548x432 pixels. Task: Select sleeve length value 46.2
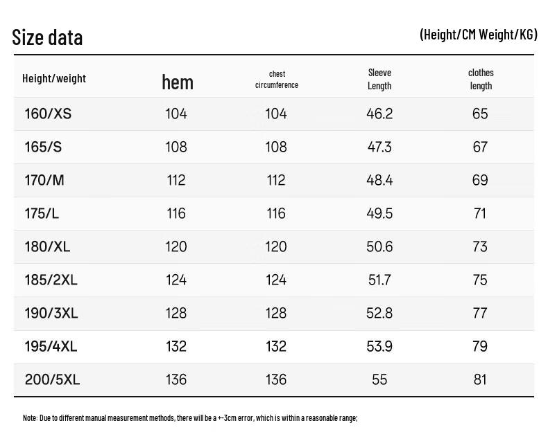(x=379, y=114)
